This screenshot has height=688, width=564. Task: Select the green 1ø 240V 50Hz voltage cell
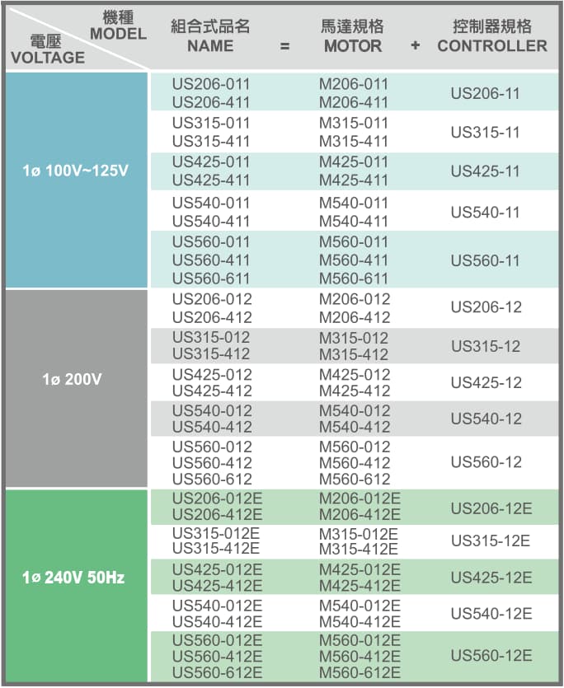[75, 578]
